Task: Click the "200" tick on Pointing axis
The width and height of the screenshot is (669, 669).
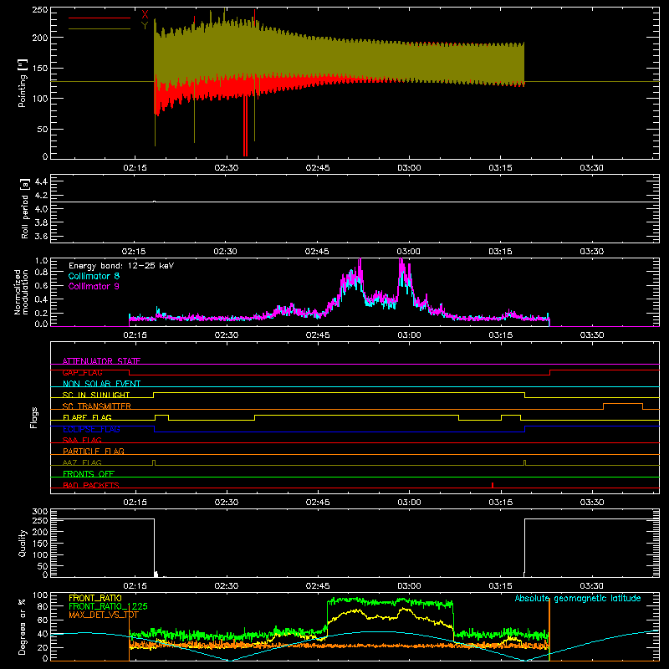Action: (39, 38)
